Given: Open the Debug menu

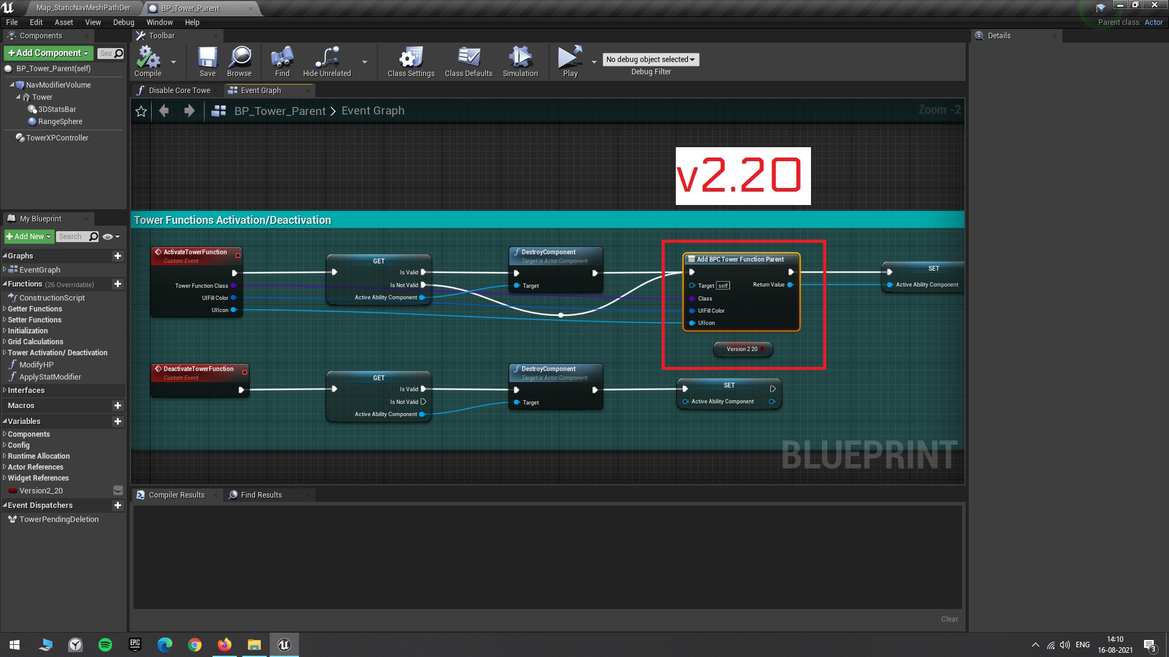Looking at the screenshot, I should pos(124,23).
